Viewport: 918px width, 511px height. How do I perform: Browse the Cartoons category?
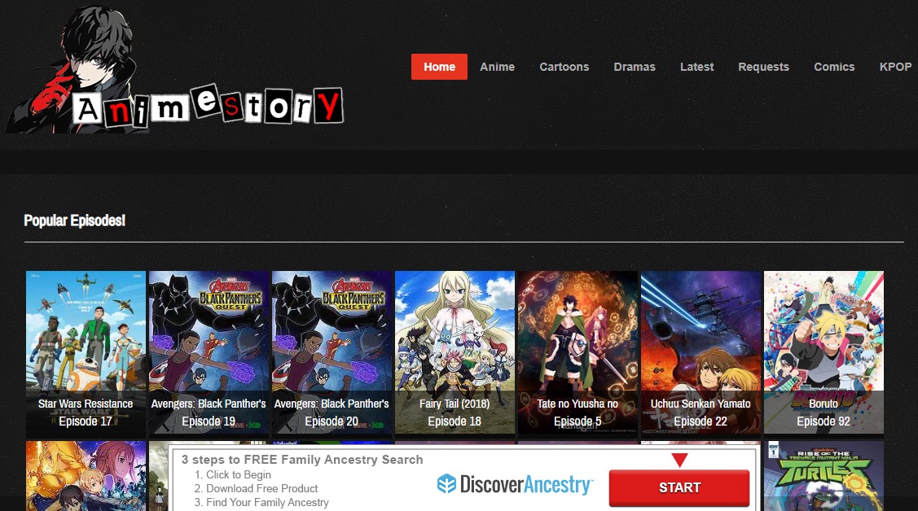(564, 67)
